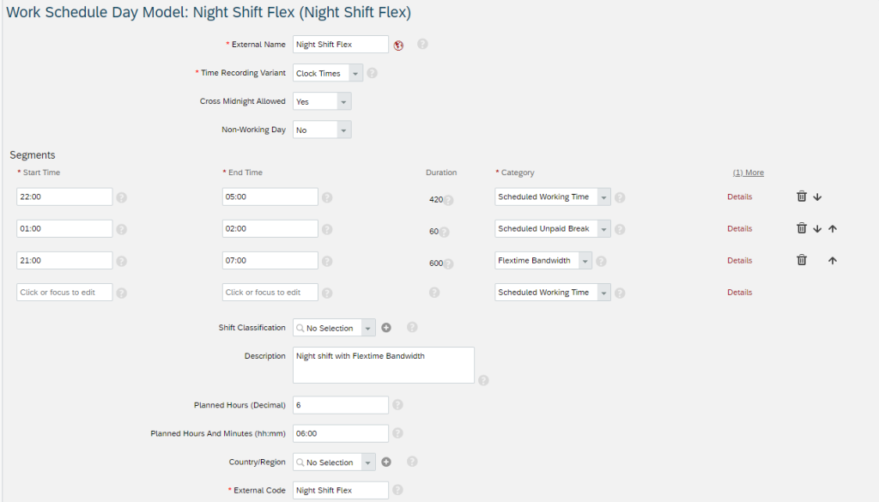Image resolution: width=879 pixels, height=502 pixels.
Task: Move the Flextime Bandwidth segment up
Action: (833, 261)
